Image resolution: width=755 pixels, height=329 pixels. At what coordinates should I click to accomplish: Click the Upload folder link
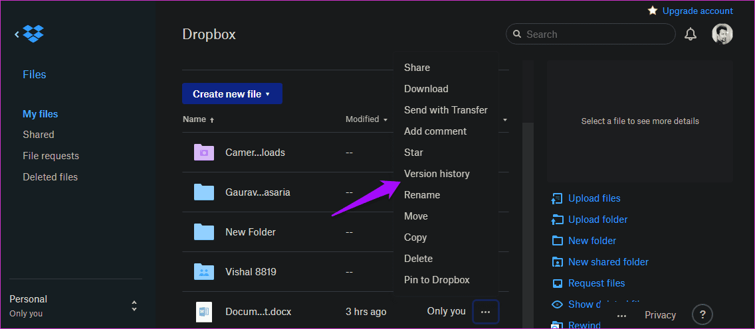click(x=598, y=220)
